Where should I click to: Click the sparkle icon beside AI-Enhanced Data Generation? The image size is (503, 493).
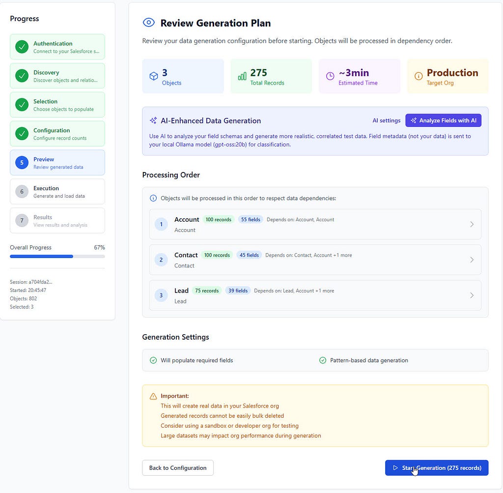tap(153, 121)
